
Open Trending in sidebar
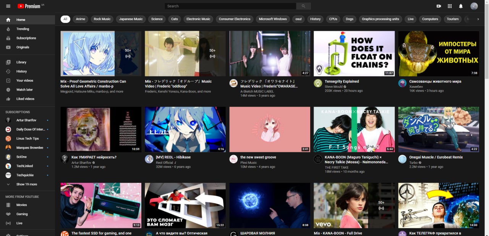point(28,29)
